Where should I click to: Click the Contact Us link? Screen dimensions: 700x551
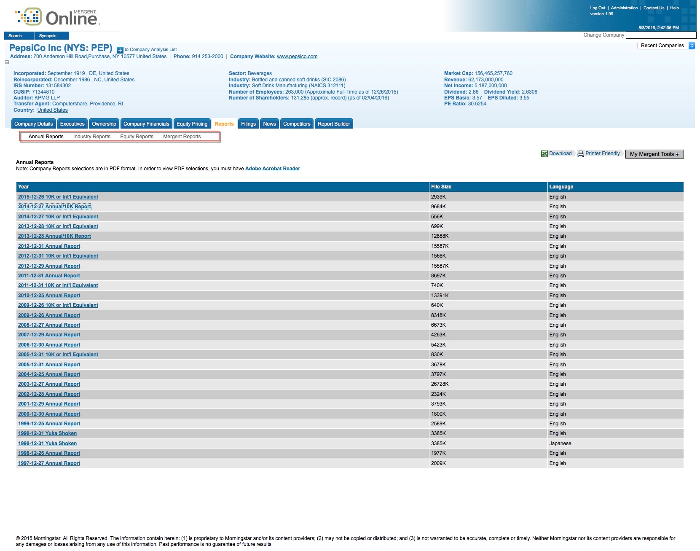654,8
